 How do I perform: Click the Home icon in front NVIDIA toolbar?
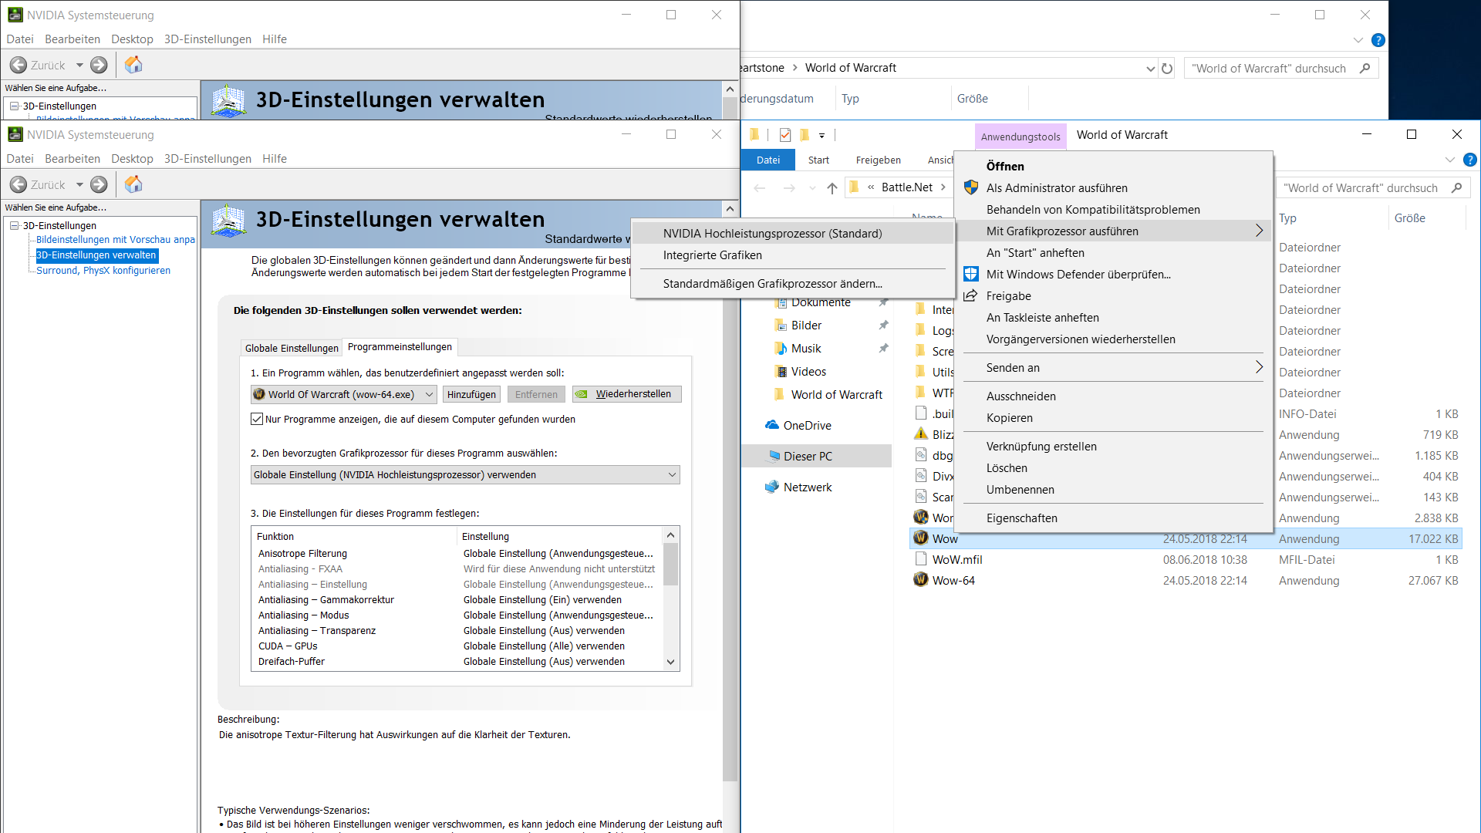(x=133, y=184)
